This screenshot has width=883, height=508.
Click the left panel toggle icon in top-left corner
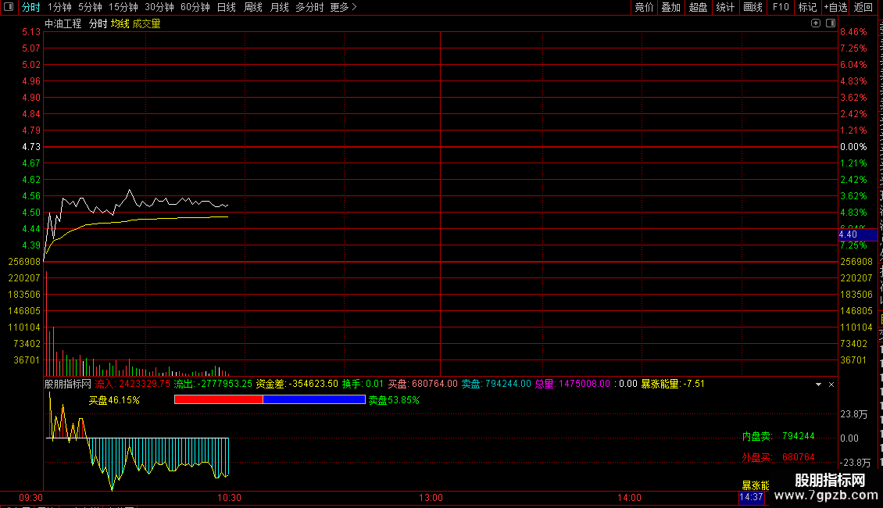(x=9, y=7)
